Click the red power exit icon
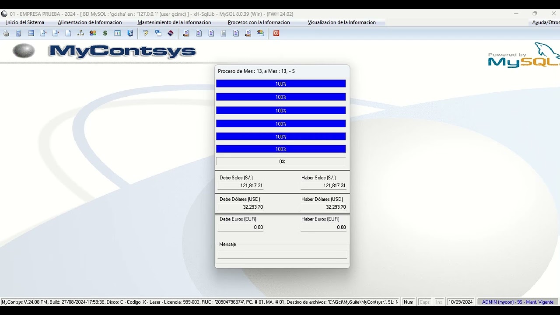Viewport: 560px width, 315px height. pyautogui.click(x=276, y=33)
